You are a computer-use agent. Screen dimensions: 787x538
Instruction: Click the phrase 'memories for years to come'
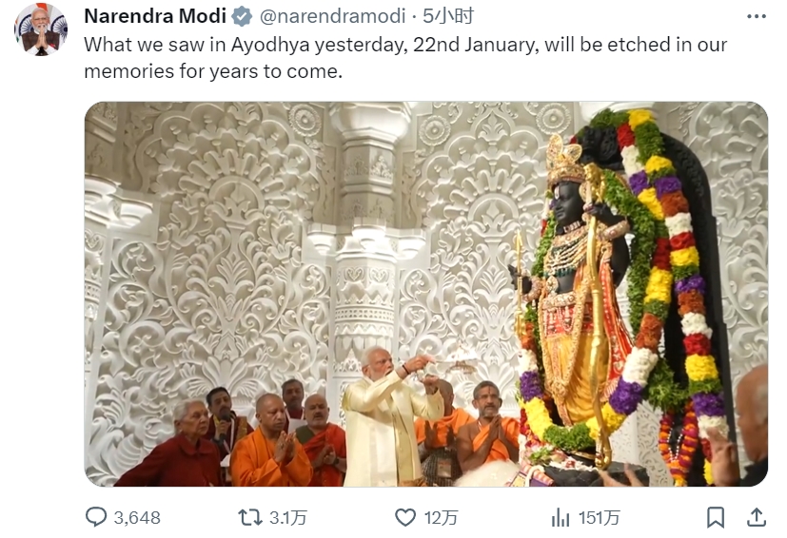click(x=212, y=71)
